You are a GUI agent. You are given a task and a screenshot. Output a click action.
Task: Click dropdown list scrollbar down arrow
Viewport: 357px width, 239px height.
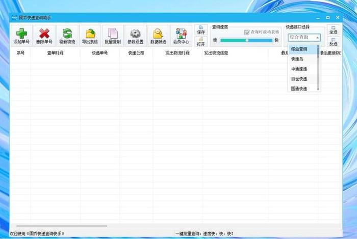[318, 89]
